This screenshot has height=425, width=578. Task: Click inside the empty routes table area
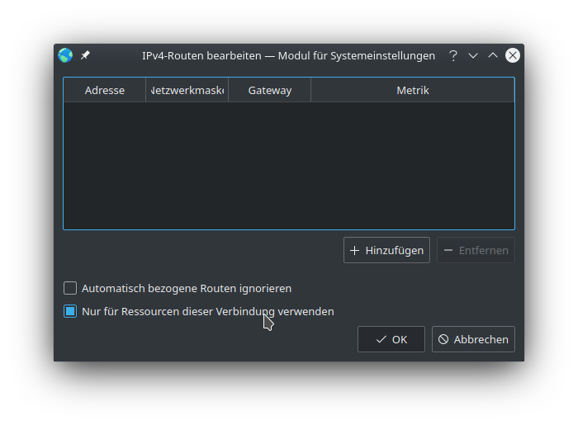(x=288, y=165)
